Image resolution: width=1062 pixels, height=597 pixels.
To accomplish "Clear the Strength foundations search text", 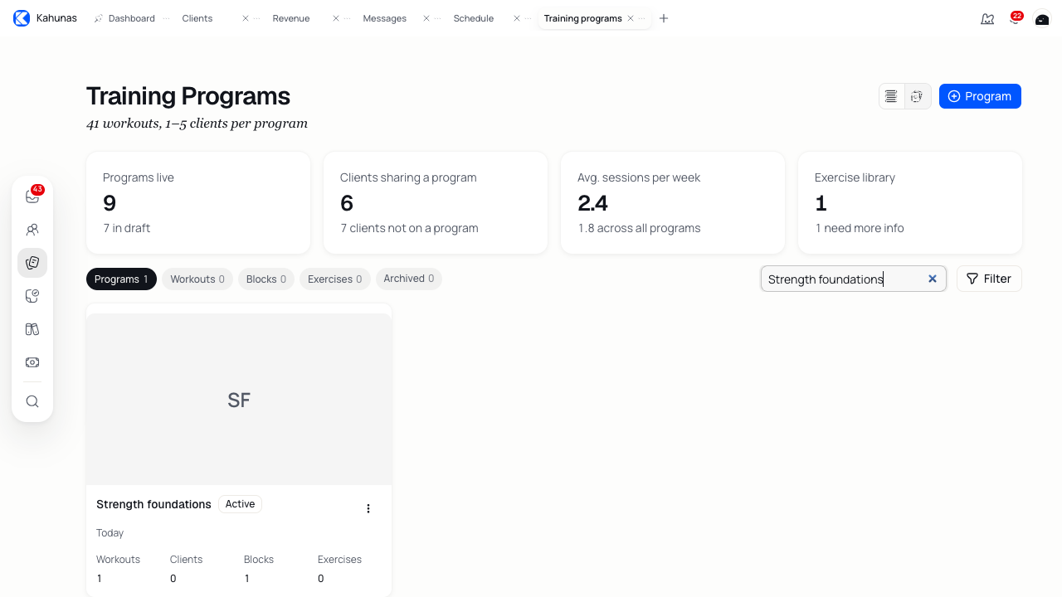I will coord(933,279).
